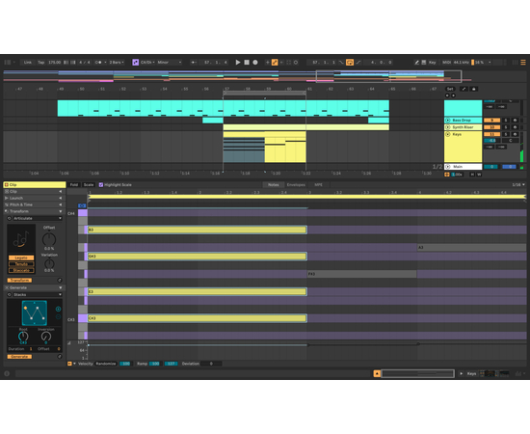Image resolution: width=530 pixels, height=434 pixels.
Task: Click the Remove interval minus icon in Stacks
Action: click(x=58, y=317)
